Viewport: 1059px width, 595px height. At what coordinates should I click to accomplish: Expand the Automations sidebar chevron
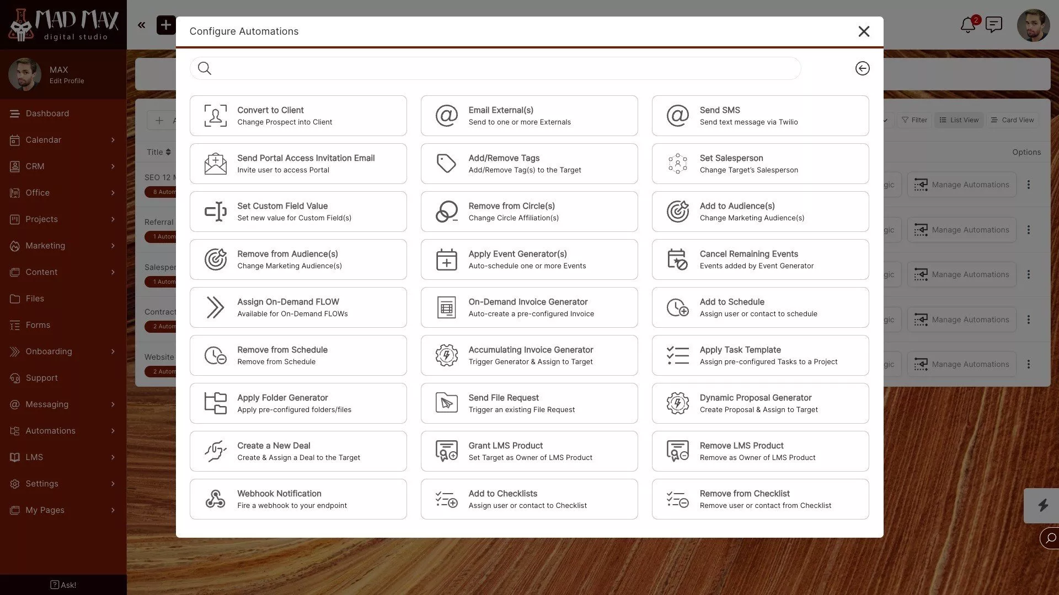point(113,431)
